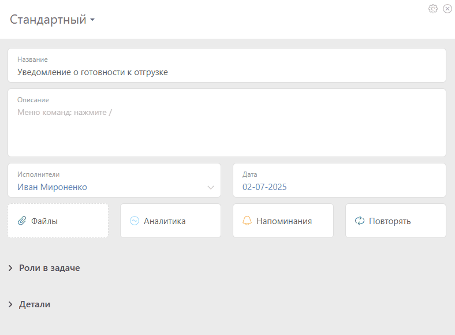Viewport: 455px width, 335px height.
Task: Click the Дата field label
Action: [x=250, y=174]
